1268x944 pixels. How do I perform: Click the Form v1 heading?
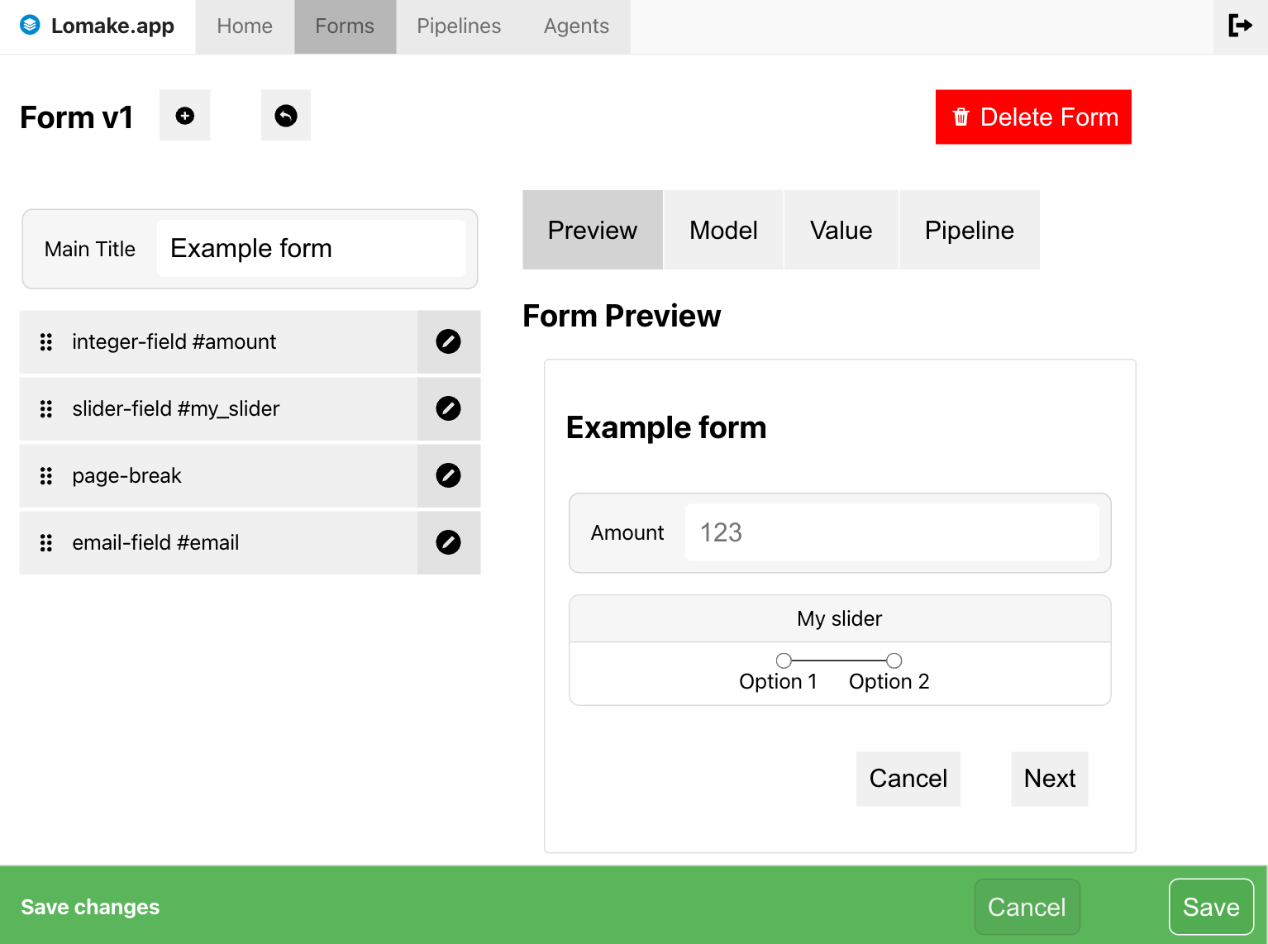76,117
